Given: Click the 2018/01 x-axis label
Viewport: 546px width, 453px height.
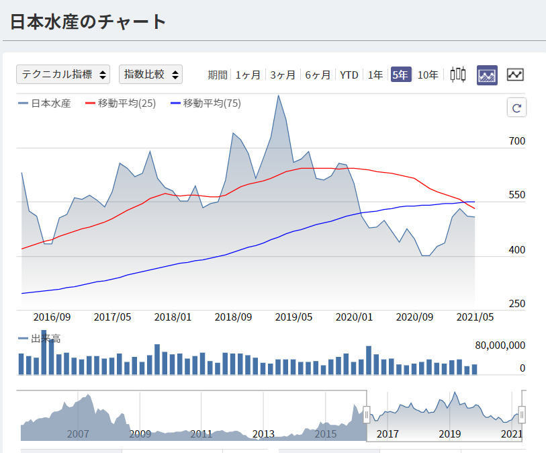Looking at the screenshot, I should tap(173, 317).
